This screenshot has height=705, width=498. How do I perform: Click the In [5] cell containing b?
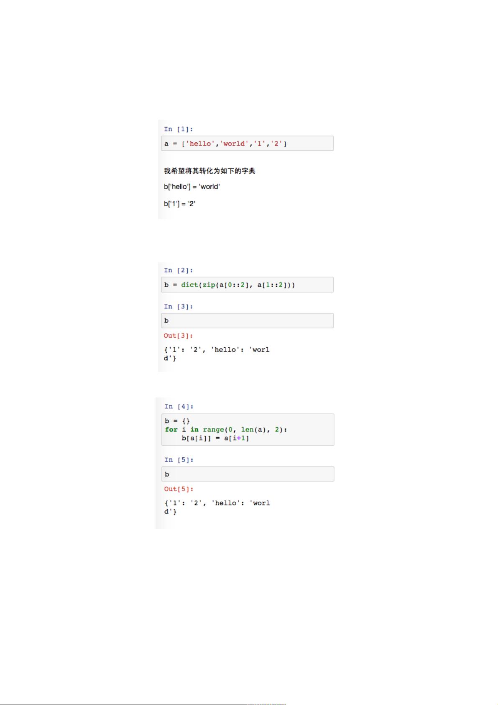coord(248,474)
